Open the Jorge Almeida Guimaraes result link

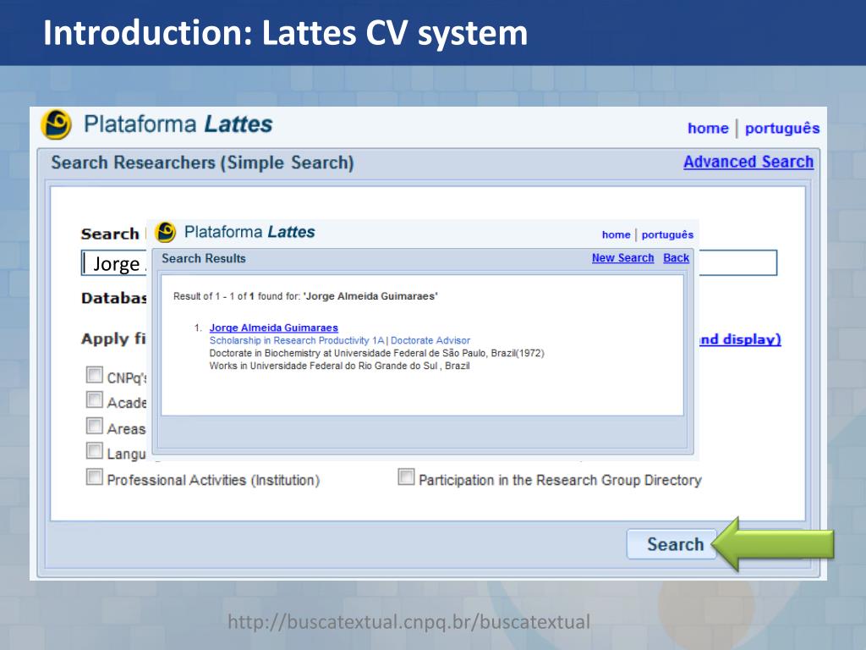273,328
